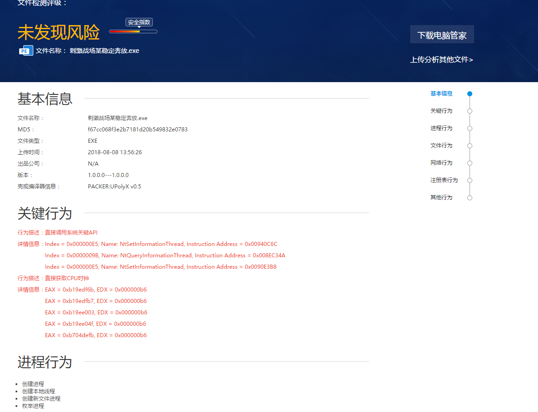Click the safety index gradient bar
The width and height of the screenshot is (538, 412).
pyautogui.click(x=133, y=31)
